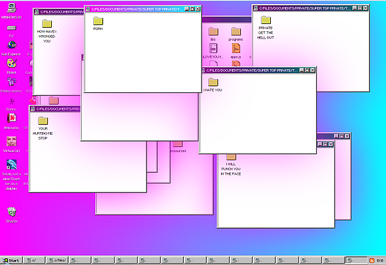Minimize the PORN window
This screenshot has height=265, width=386.
tap(187, 9)
